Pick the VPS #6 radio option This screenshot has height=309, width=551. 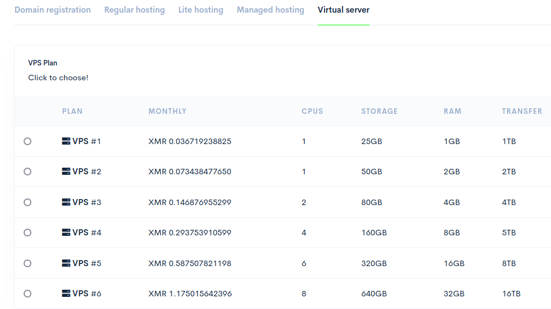[27, 294]
